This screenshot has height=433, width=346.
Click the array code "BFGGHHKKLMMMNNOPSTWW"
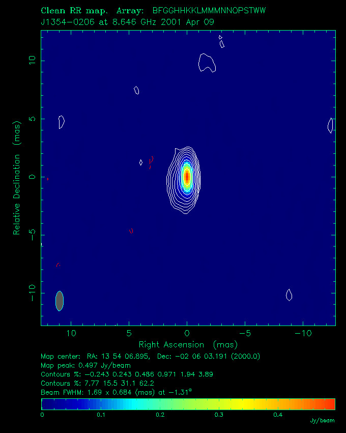pos(209,11)
